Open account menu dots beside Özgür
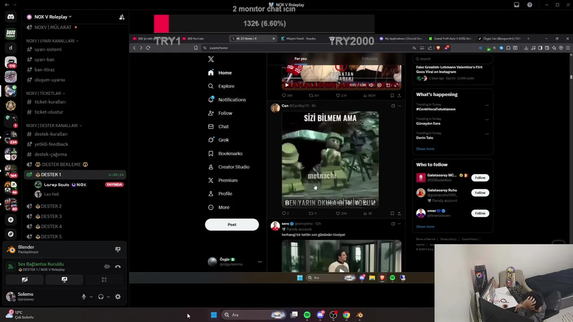 [x=260, y=262]
